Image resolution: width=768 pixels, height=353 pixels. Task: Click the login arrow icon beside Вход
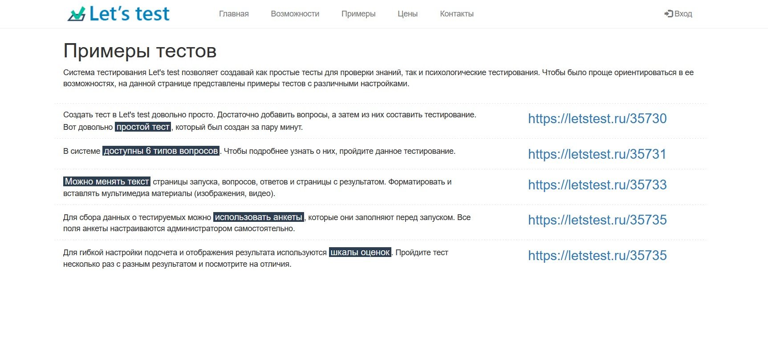(x=668, y=14)
